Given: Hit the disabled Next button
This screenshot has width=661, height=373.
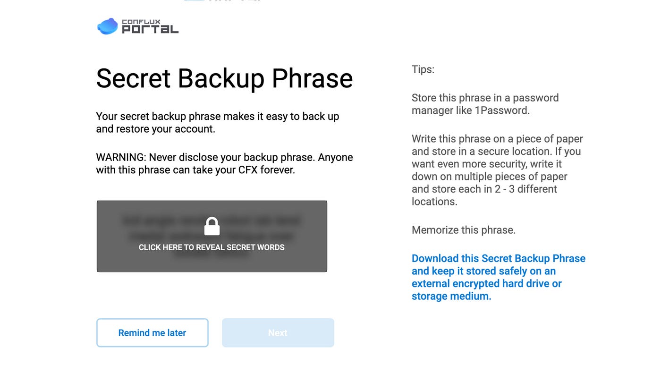Looking at the screenshot, I should 278,333.
